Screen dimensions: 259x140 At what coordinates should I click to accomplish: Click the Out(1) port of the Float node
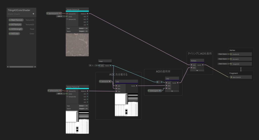pos(110,66)
